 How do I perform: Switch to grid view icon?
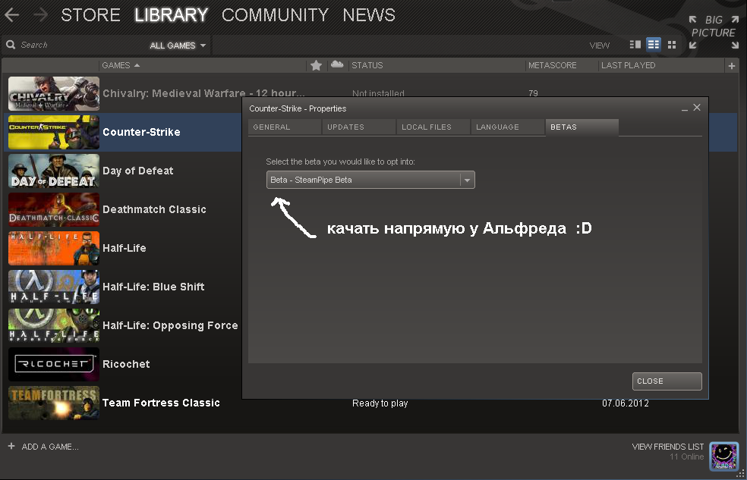(672, 45)
